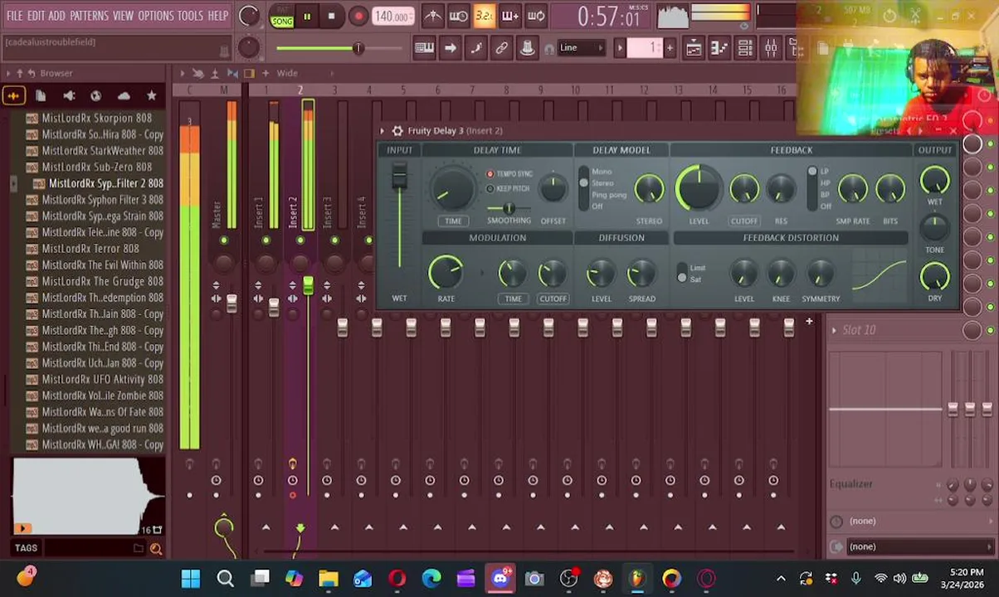This screenshot has height=597, width=999.
Task: Select the browser 'All' tab icon
Action: [x=13, y=96]
